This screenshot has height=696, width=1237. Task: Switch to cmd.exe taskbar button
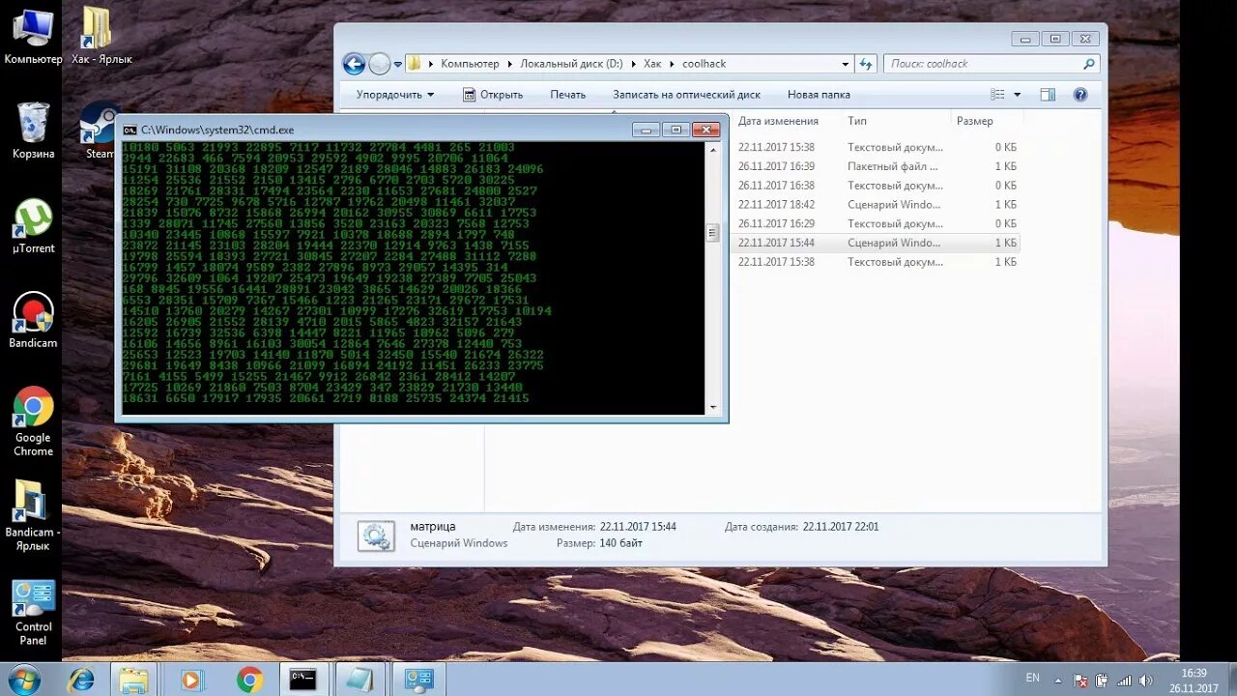pos(302,680)
